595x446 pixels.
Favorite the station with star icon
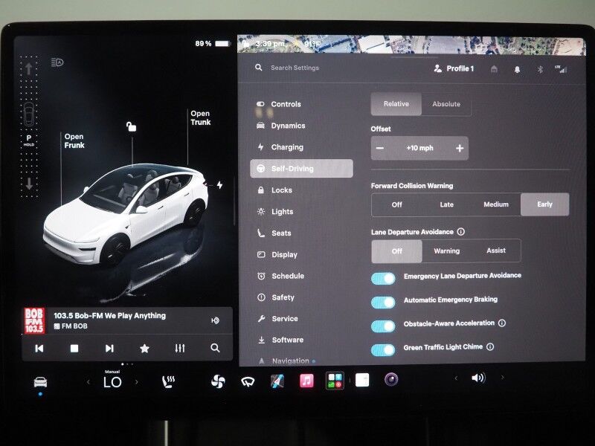pos(144,348)
